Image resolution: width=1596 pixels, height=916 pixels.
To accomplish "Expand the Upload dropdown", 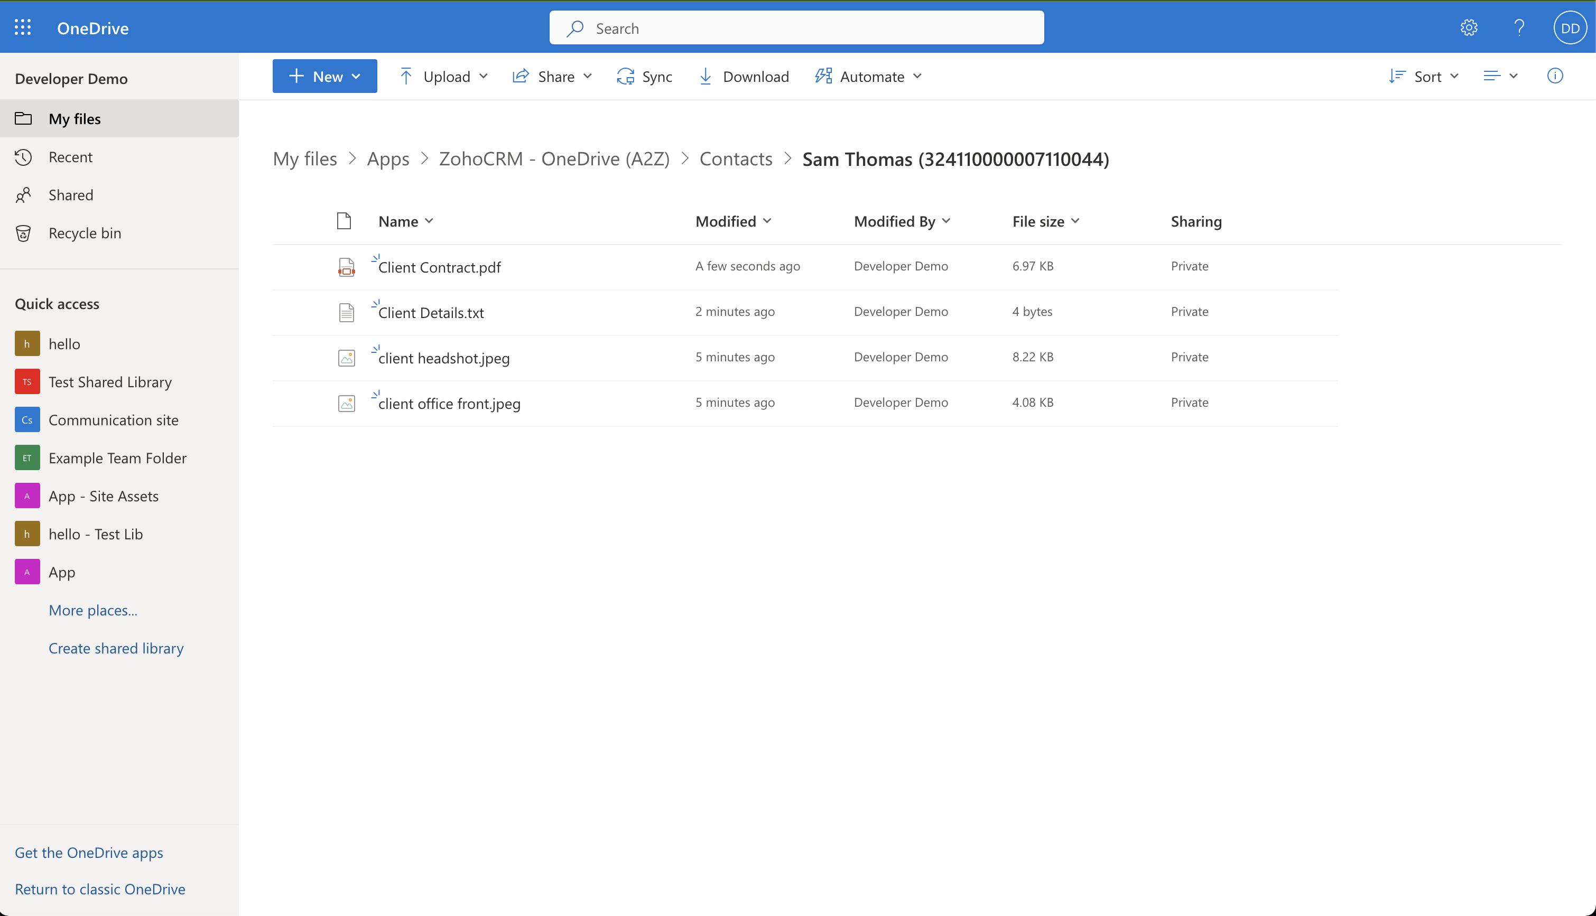I will click(444, 76).
